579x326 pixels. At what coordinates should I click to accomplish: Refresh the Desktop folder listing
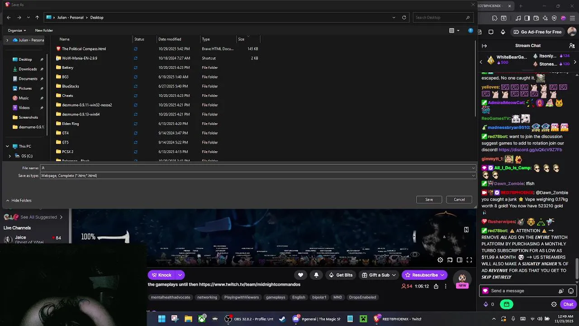pyautogui.click(x=404, y=17)
